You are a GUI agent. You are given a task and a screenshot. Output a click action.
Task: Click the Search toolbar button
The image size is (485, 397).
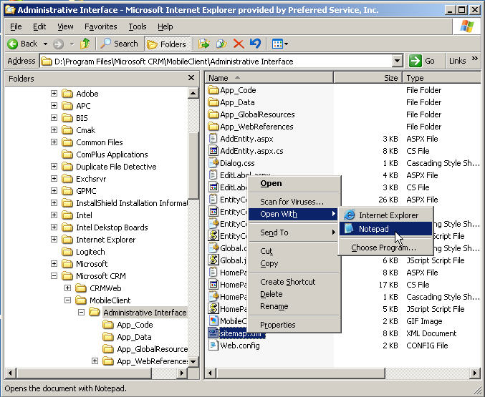(x=120, y=44)
